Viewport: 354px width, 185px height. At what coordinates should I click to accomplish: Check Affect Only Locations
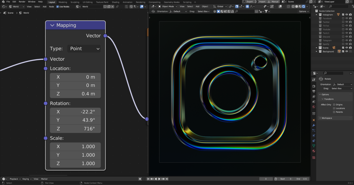coord(334,108)
